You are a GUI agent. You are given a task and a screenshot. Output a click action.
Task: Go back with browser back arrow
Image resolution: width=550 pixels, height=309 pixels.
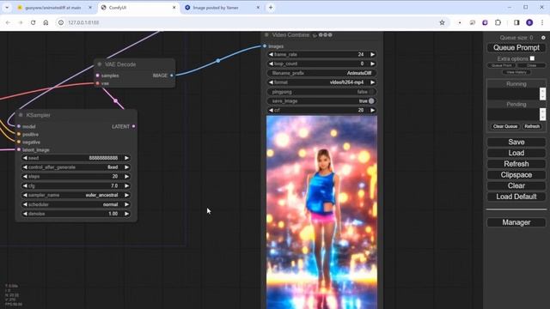tap(8, 22)
